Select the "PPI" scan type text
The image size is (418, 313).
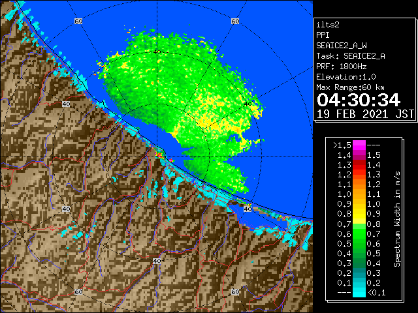[x=323, y=35]
